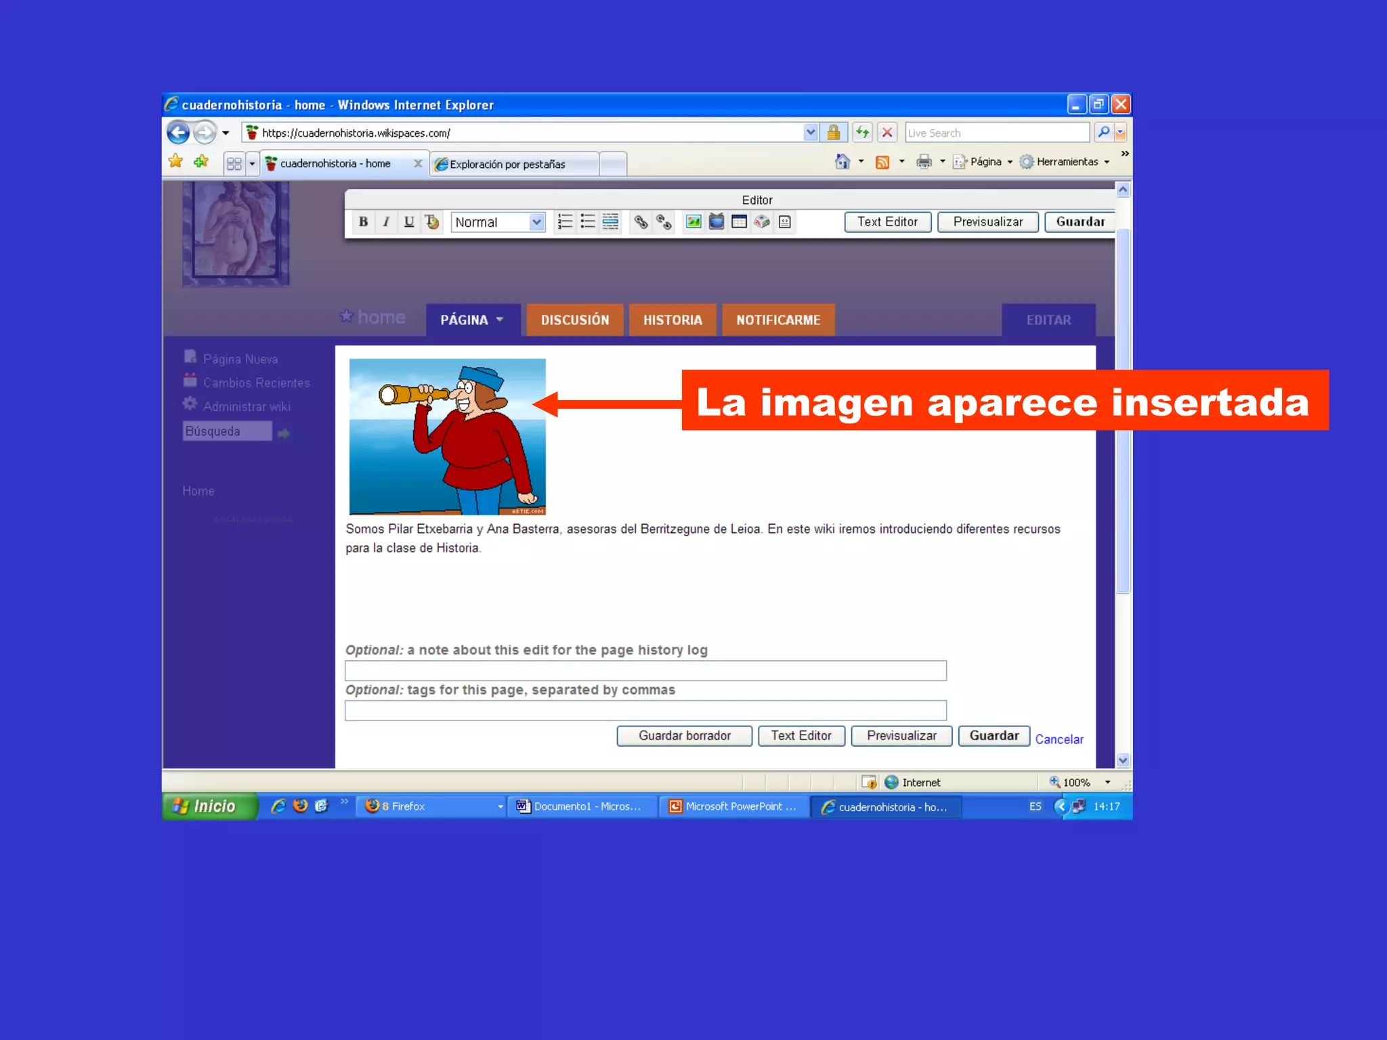This screenshot has width=1387, height=1040.
Task: Switch to Exploración por pestañas tab
Action: click(515, 164)
